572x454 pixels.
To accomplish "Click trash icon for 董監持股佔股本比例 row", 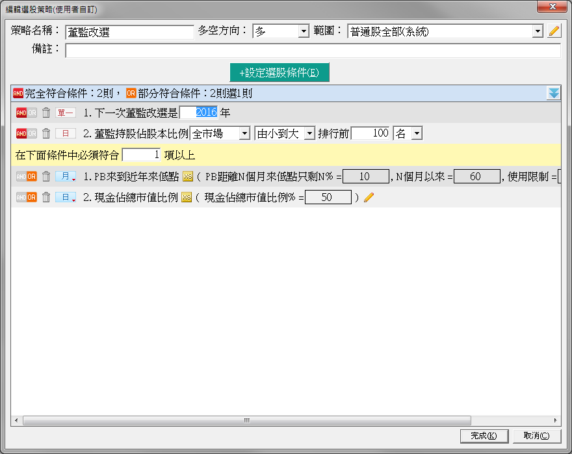I will [46, 133].
